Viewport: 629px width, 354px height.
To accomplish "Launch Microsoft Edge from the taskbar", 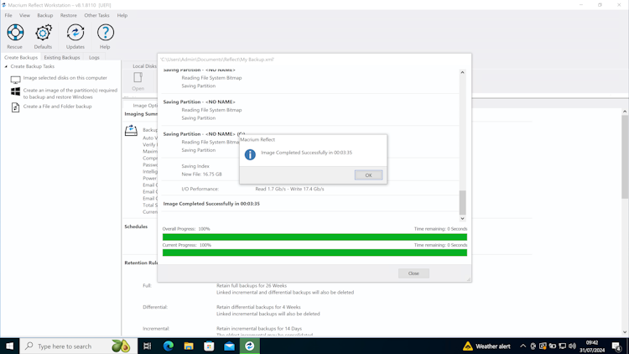I will coord(168,346).
